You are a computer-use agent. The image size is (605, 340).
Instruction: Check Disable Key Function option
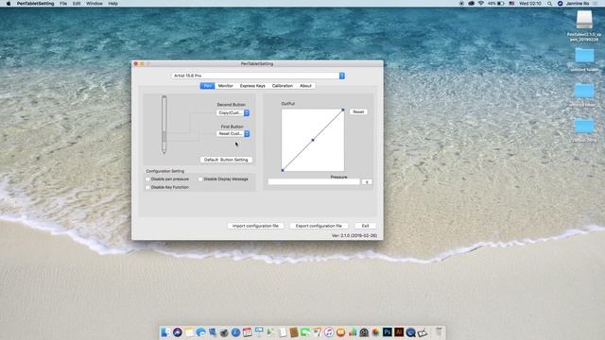point(147,187)
